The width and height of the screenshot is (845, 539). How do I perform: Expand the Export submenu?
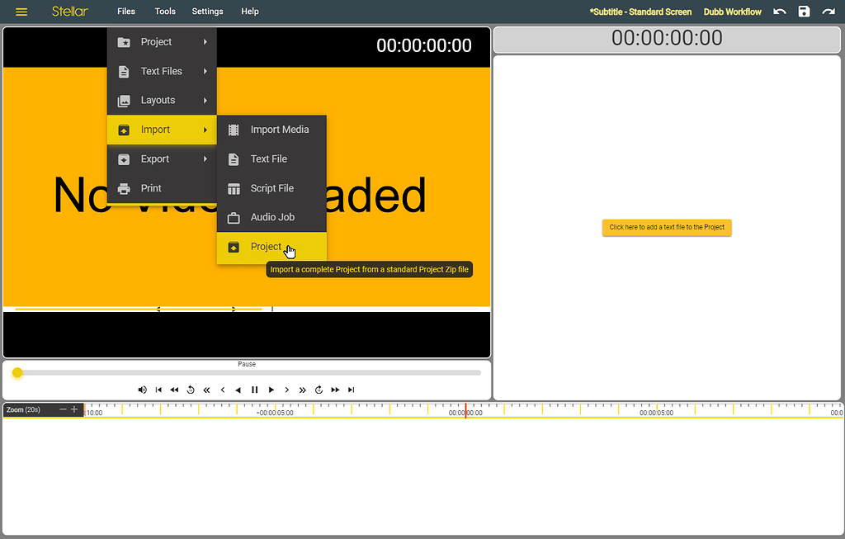162,159
